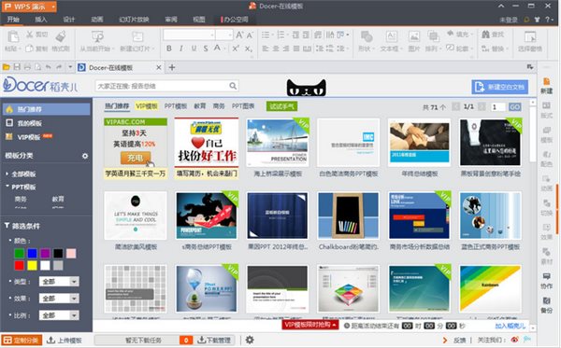Click the settings gear icon in bottom bar
Viewport: 561px width, 348px height.
point(250,340)
